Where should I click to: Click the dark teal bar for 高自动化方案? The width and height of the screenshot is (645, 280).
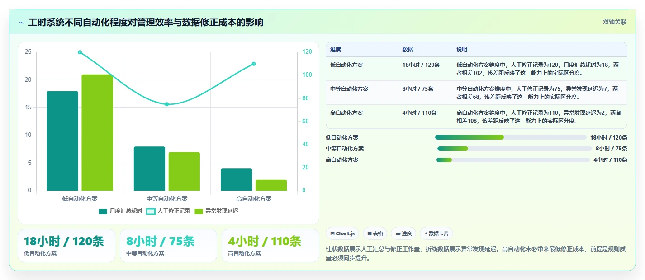coord(237,180)
